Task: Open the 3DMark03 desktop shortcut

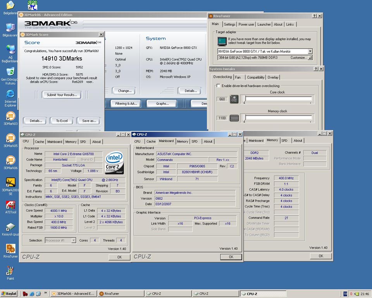Action: [10, 118]
